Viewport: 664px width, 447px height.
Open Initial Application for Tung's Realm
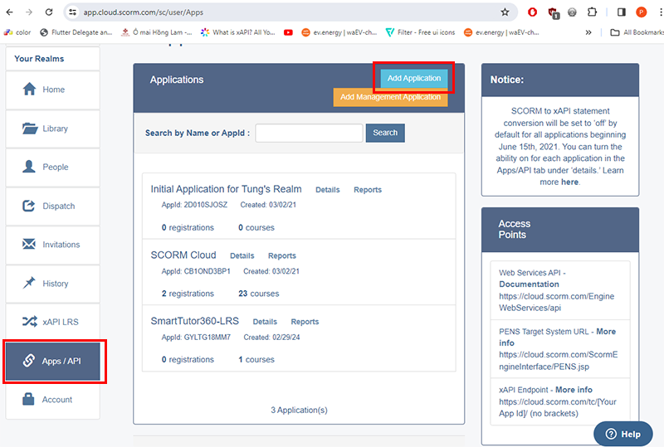[x=226, y=189]
